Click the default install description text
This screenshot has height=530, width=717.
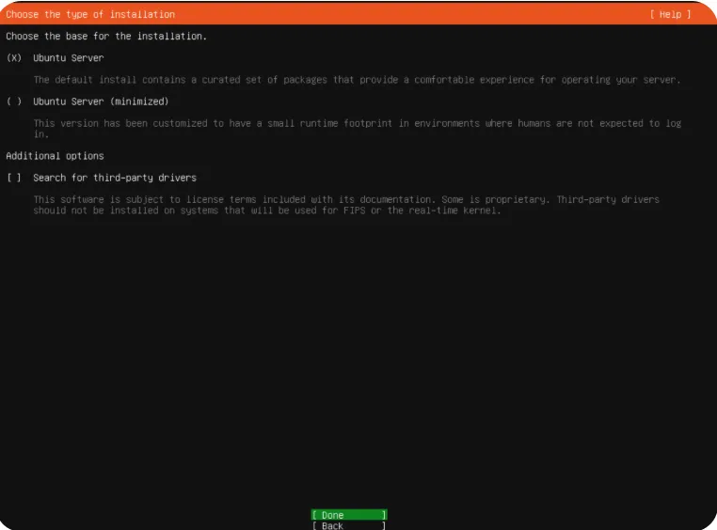pyautogui.click(x=358, y=80)
